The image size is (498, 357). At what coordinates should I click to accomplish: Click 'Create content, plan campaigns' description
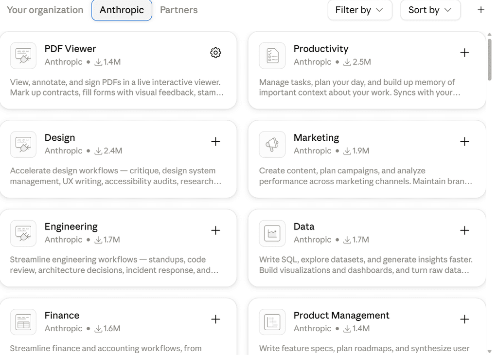[x=366, y=176]
